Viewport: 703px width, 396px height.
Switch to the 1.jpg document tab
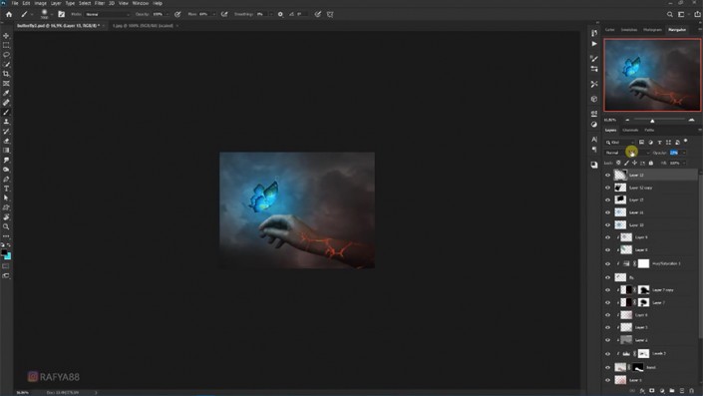(x=143, y=26)
